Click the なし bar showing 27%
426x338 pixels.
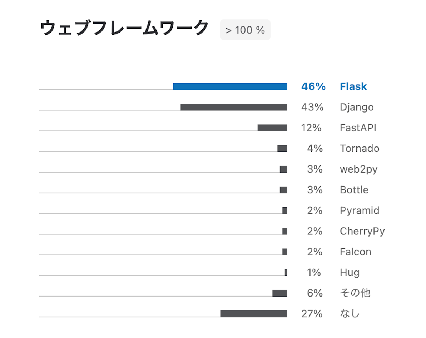(x=254, y=314)
